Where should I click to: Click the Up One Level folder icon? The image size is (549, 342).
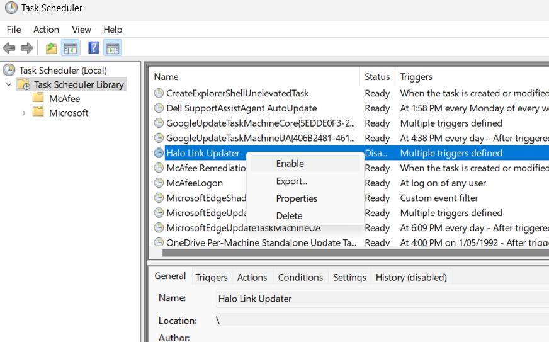click(x=51, y=48)
